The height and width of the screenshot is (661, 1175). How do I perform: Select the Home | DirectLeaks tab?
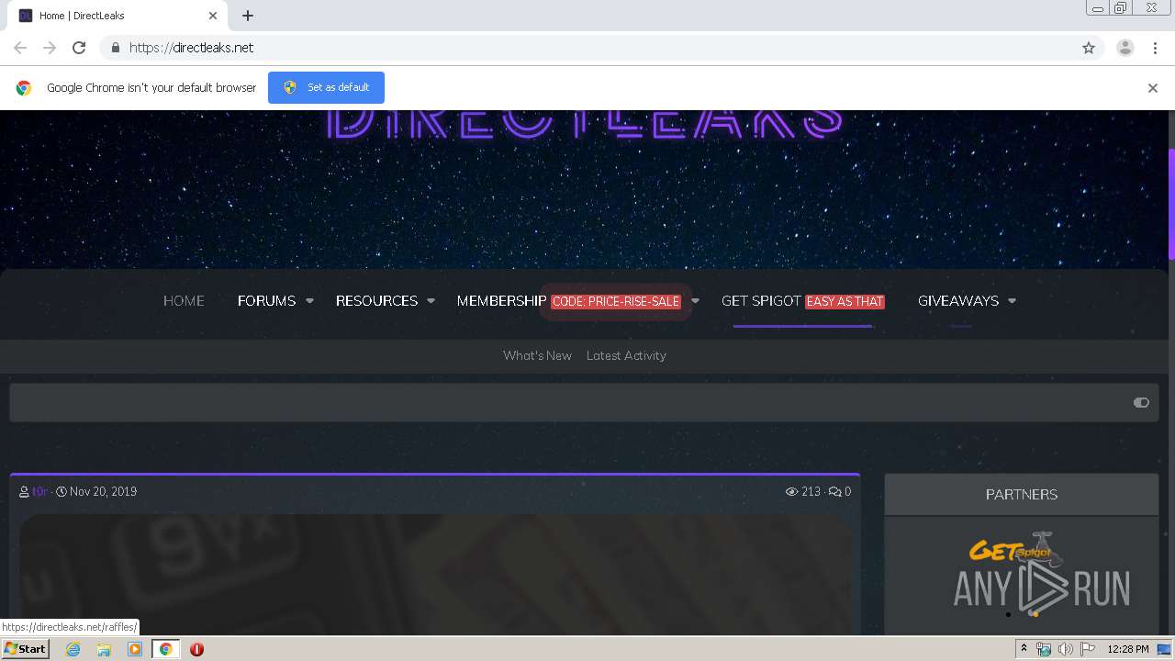point(117,16)
